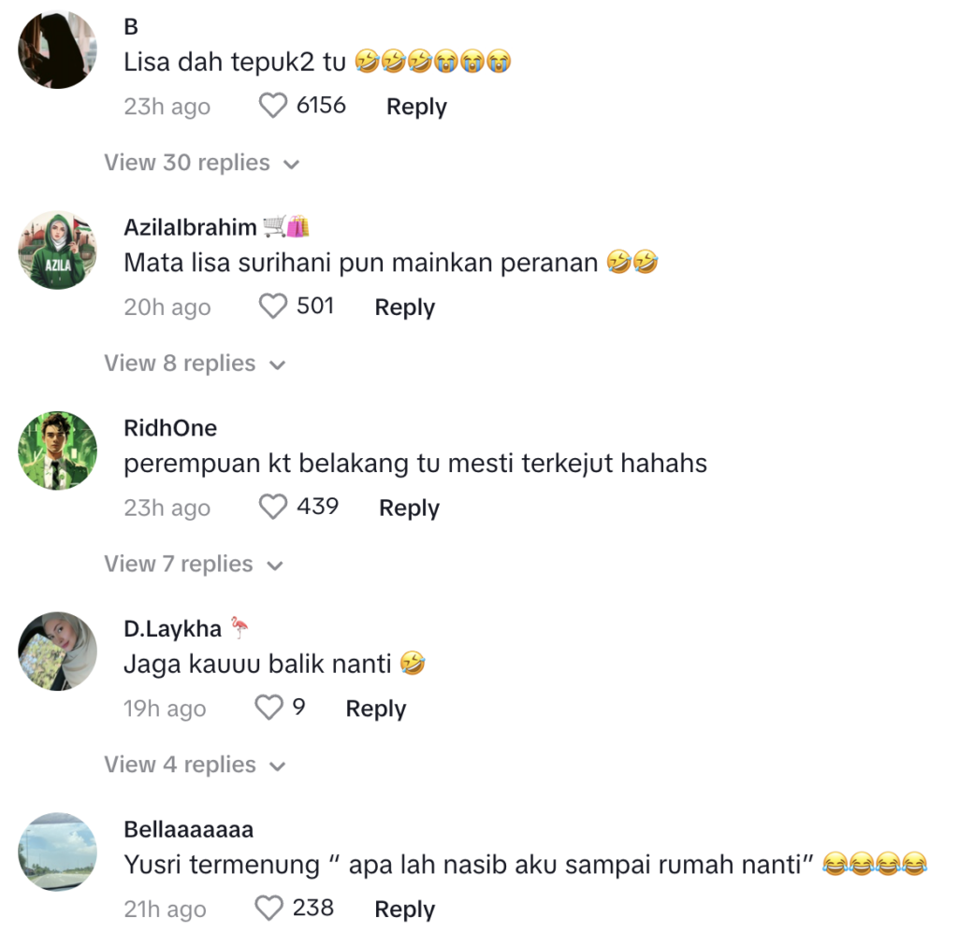Reply to AzilaIbrahim's comment
958x931 pixels.
point(405,308)
